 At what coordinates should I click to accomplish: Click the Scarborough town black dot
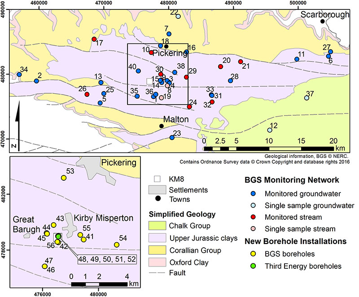click(322, 22)
